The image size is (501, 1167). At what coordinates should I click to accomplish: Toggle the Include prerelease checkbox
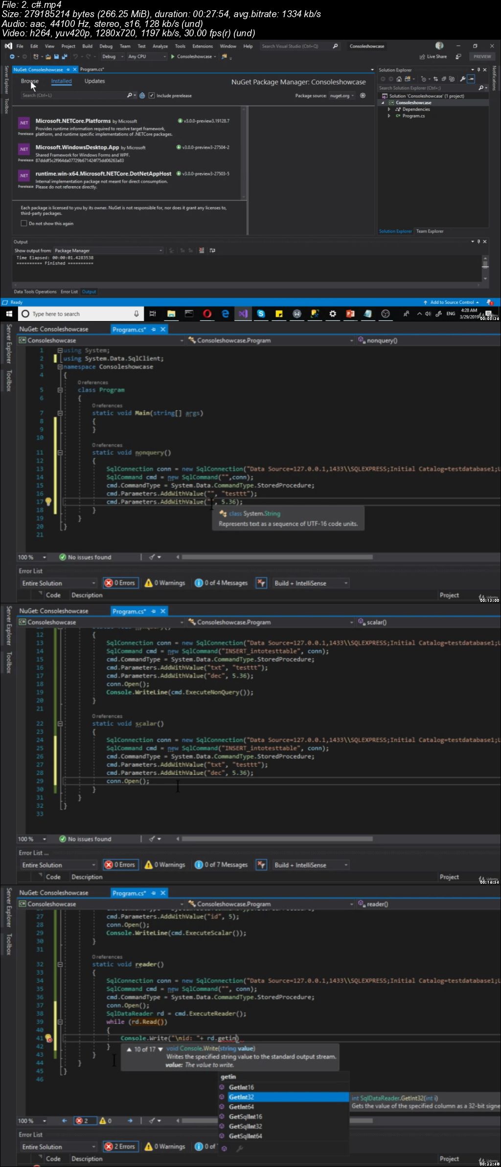pos(152,96)
